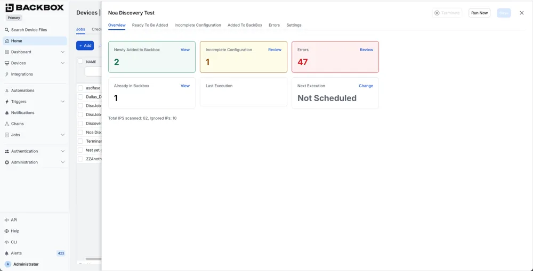Screen dimensions: 533x271
Task: Open the Added To BackBox tab
Action: click(245, 25)
